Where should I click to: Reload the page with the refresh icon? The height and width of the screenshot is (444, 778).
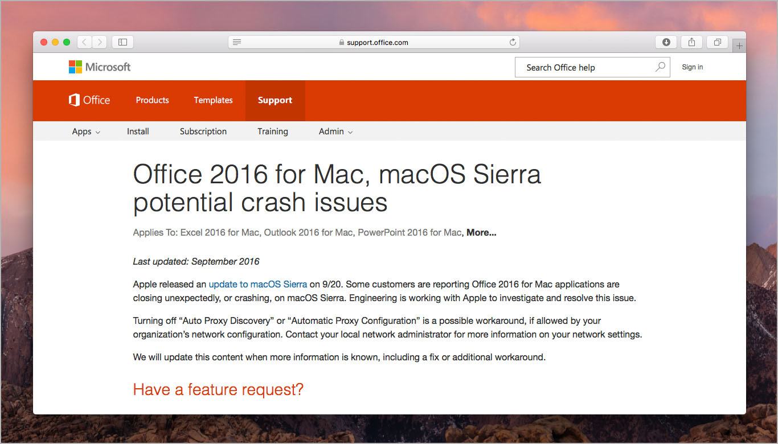513,42
